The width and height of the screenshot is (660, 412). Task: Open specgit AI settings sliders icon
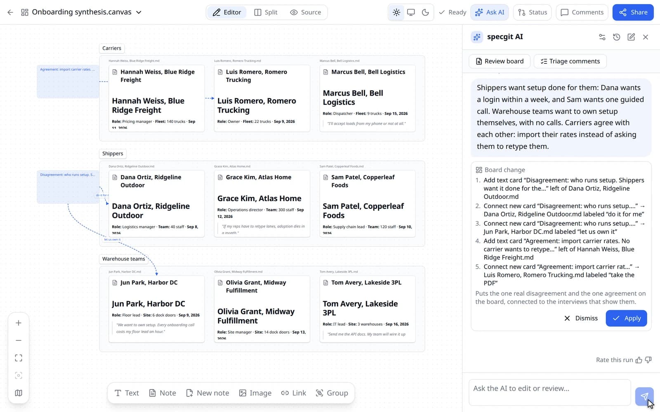coord(602,37)
